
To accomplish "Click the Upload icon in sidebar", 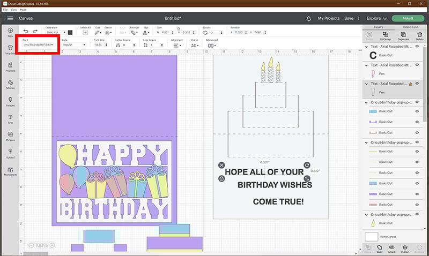I will pos(10,152).
